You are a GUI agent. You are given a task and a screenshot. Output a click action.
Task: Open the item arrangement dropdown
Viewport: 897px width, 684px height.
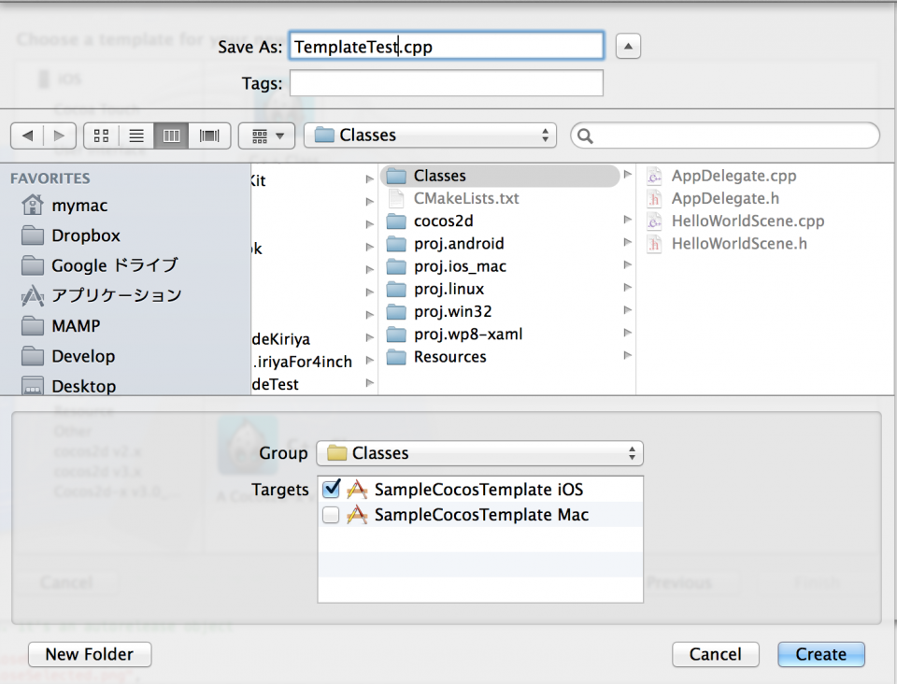(267, 135)
